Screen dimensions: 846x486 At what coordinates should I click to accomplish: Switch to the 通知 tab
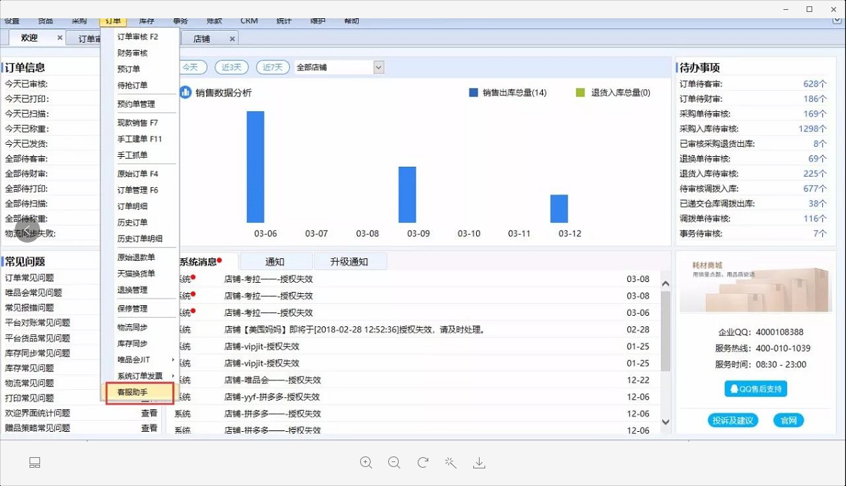point(275,262)
